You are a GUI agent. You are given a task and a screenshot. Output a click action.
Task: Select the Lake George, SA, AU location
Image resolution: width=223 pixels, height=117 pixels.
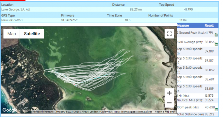click(x=16, y=10)
